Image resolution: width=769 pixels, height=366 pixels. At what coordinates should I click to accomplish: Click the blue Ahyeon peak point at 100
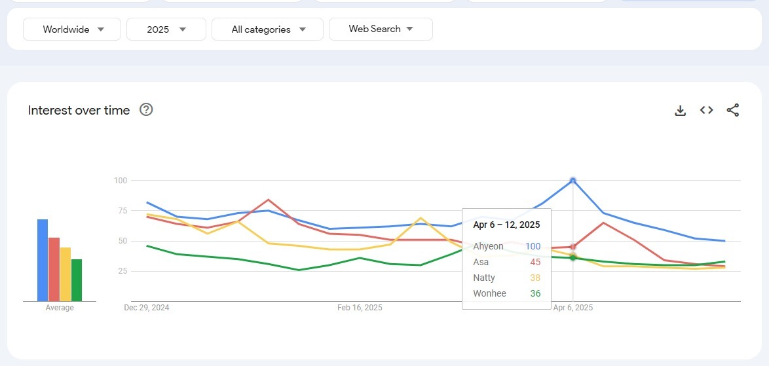(573, 180)
